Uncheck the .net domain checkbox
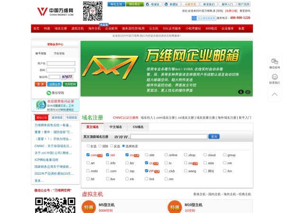 coord(107,155)
